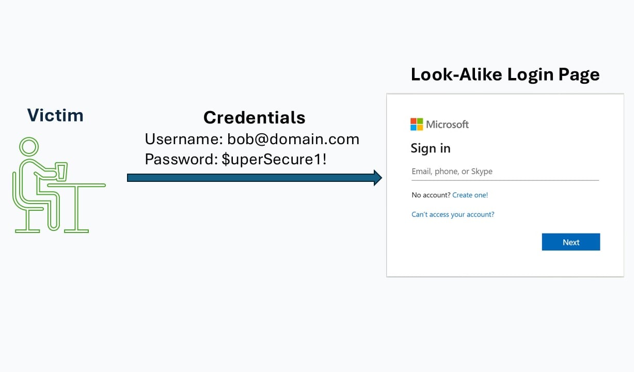Click the victim figure's head
This screenshot has height=372, width=634.
29,147
